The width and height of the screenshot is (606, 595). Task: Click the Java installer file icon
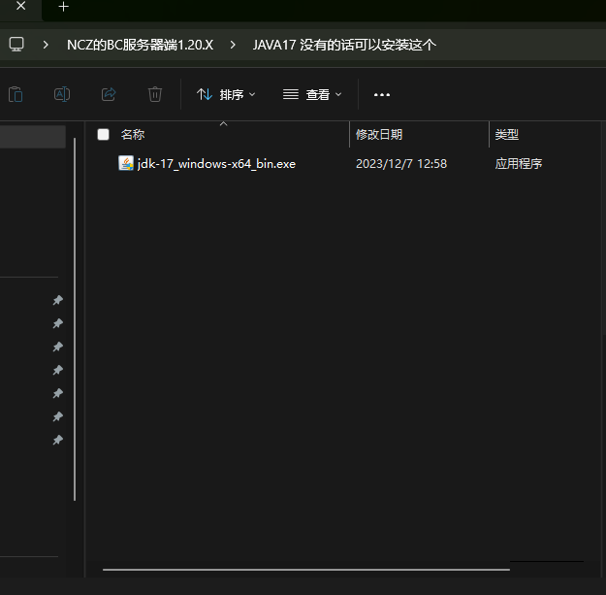(x=126, y=163)
